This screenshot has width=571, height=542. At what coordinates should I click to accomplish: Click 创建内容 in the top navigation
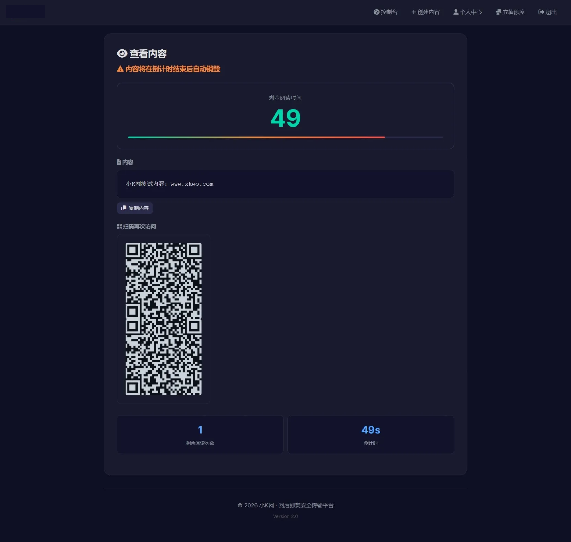(425, 12)
